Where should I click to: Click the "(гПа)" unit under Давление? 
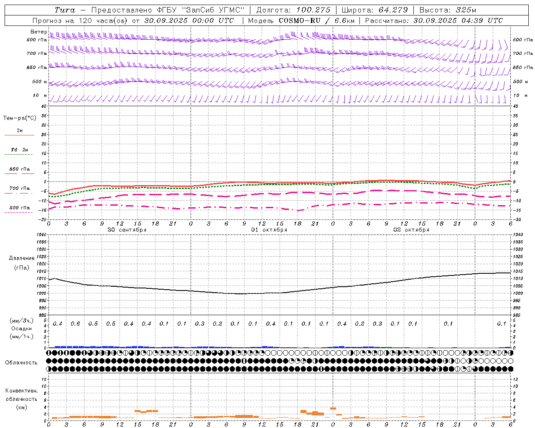[22, 268]
